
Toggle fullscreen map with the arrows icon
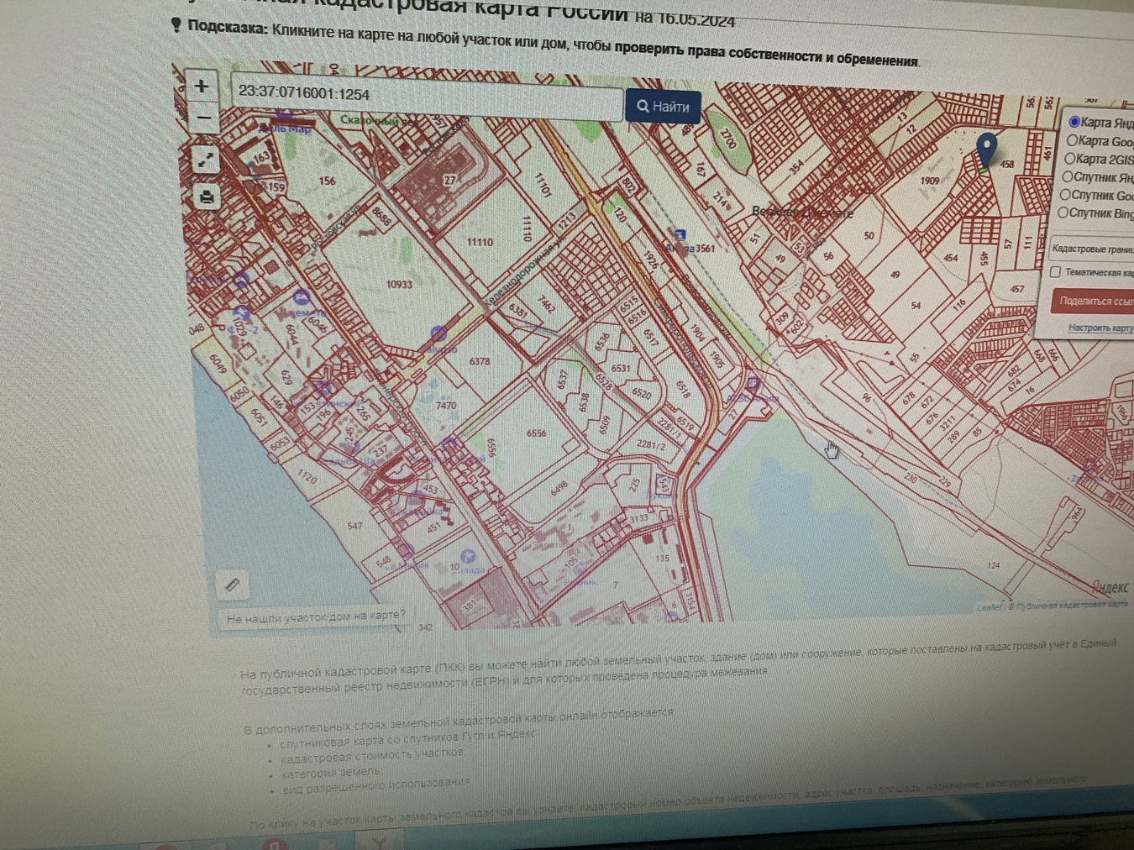(205, 159)
